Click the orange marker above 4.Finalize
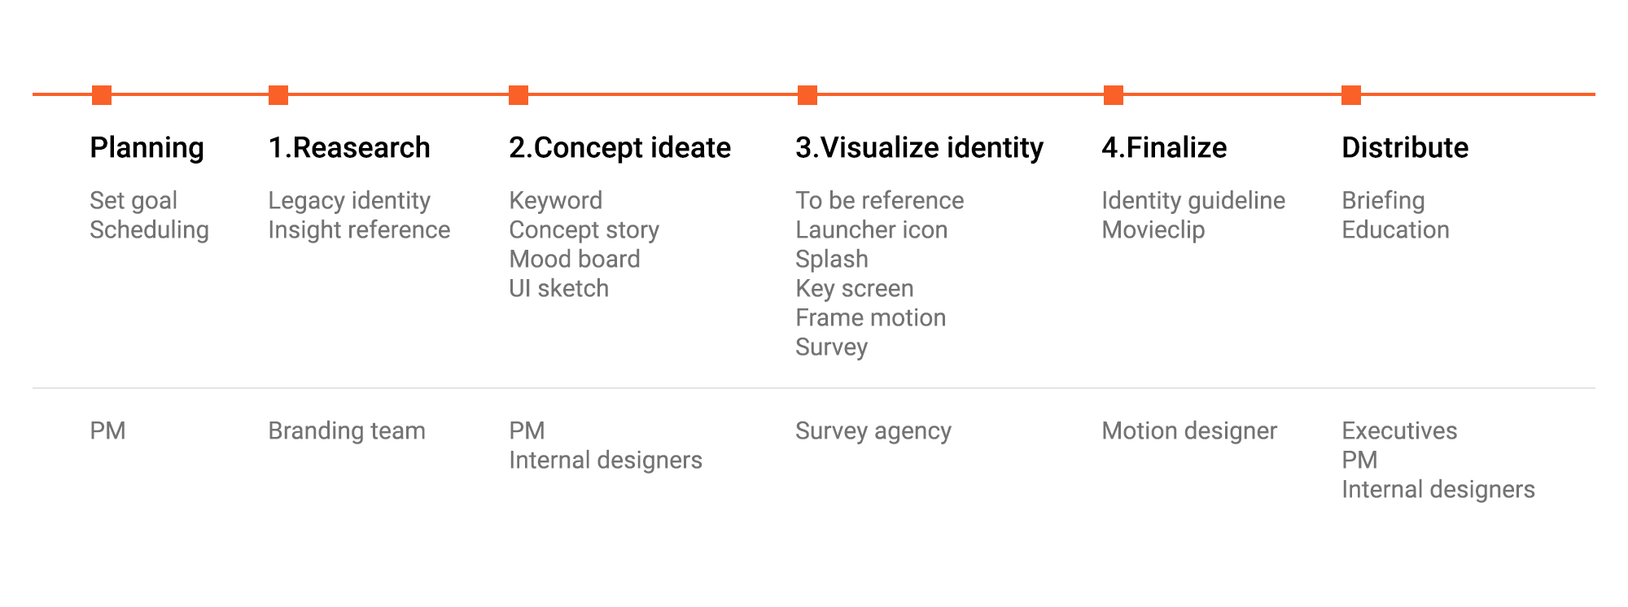1628x607 pixels. click(1114, 95)
